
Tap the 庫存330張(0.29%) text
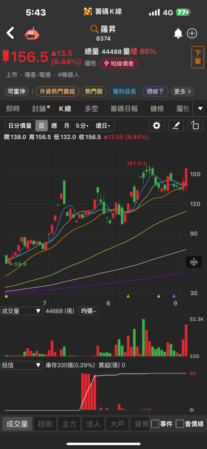tap(70, 365)
